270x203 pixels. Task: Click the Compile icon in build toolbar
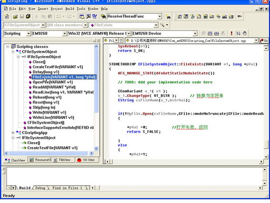coord(204,33)
